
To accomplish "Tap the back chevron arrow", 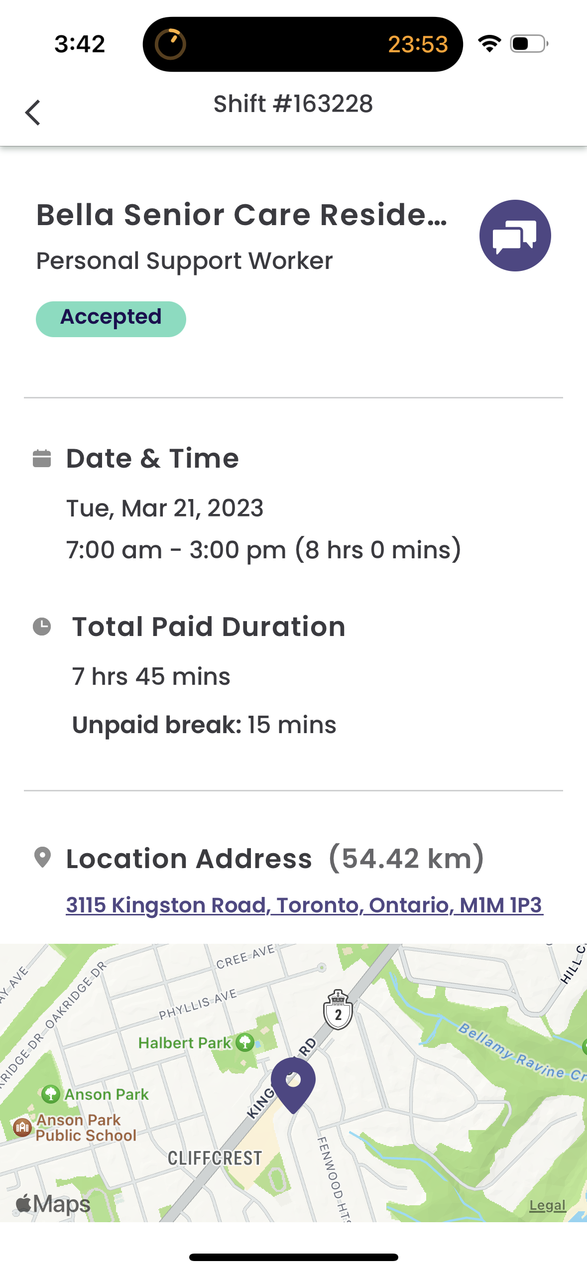I will tap(33, 113).
